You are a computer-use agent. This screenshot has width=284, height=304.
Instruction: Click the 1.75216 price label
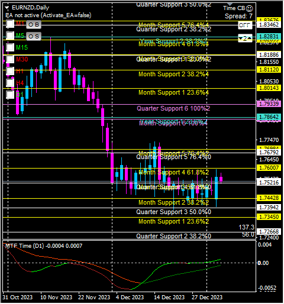pyautogui.click(x=269, y=183)
